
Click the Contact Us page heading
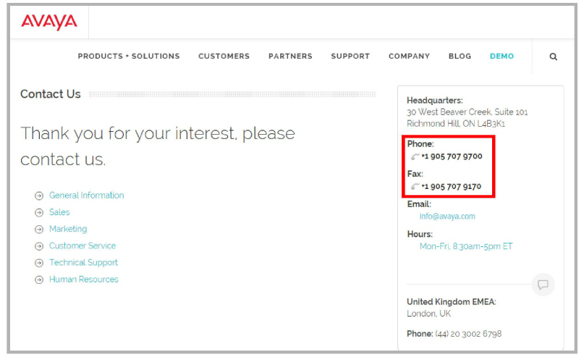50,94
